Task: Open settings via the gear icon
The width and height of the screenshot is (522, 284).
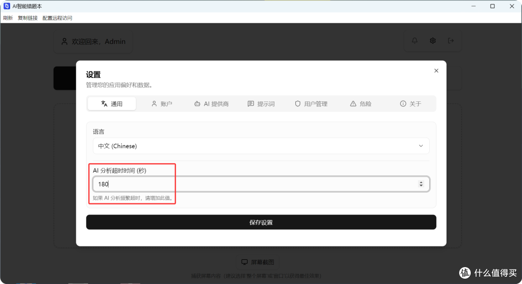Action: click(433, 41)
